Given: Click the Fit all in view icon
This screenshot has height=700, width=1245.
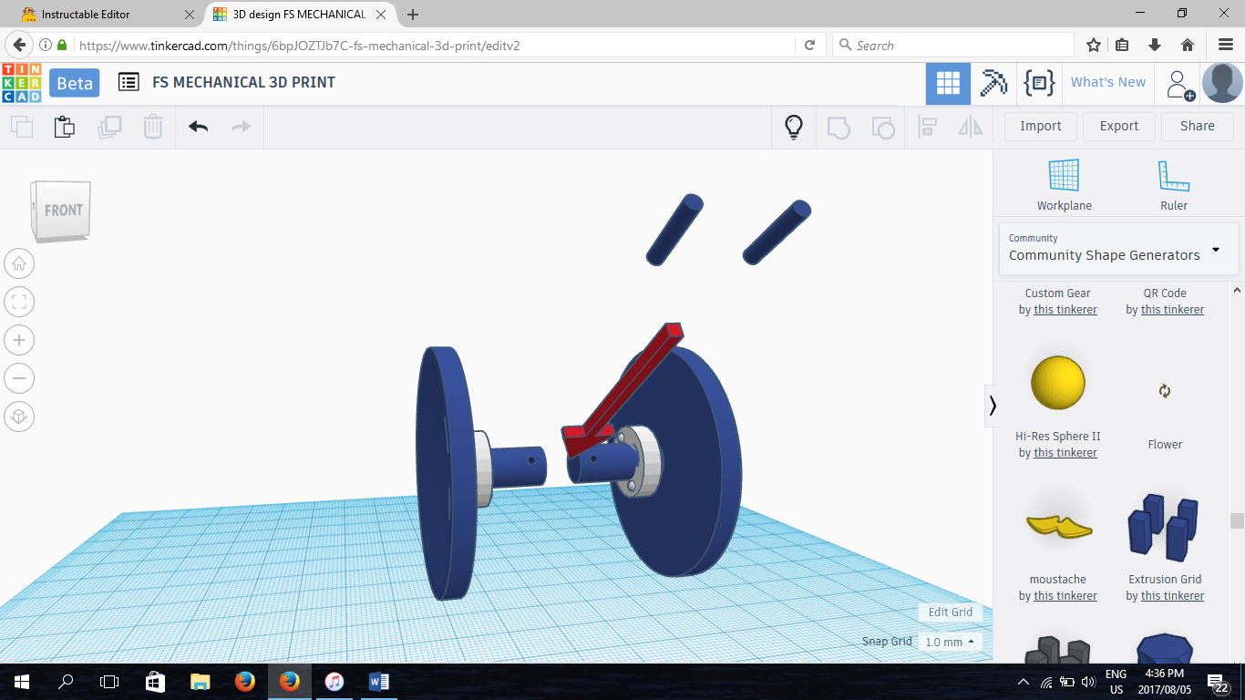Looking at the screenshot, I should (x=19, y=302).
